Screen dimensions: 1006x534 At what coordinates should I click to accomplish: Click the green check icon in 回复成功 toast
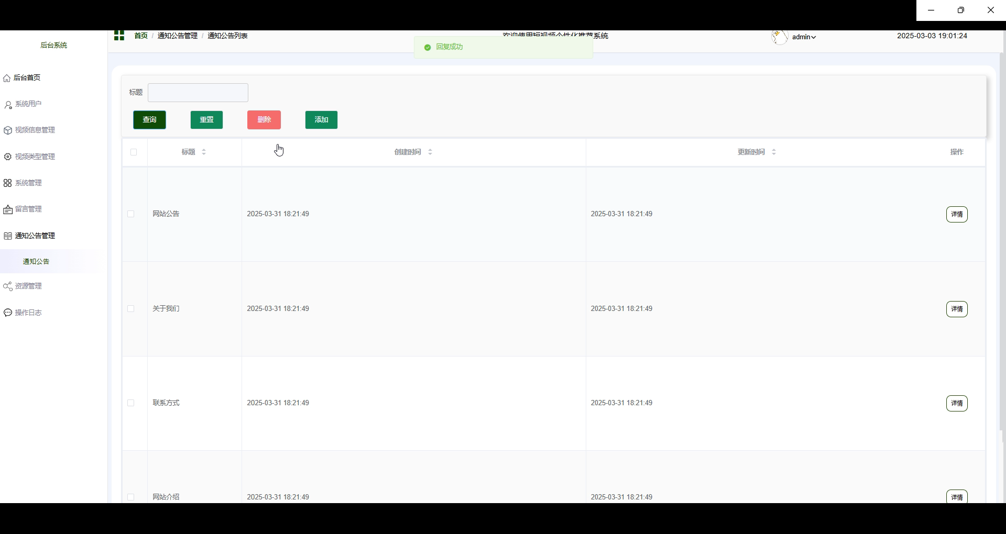point(428,47)
